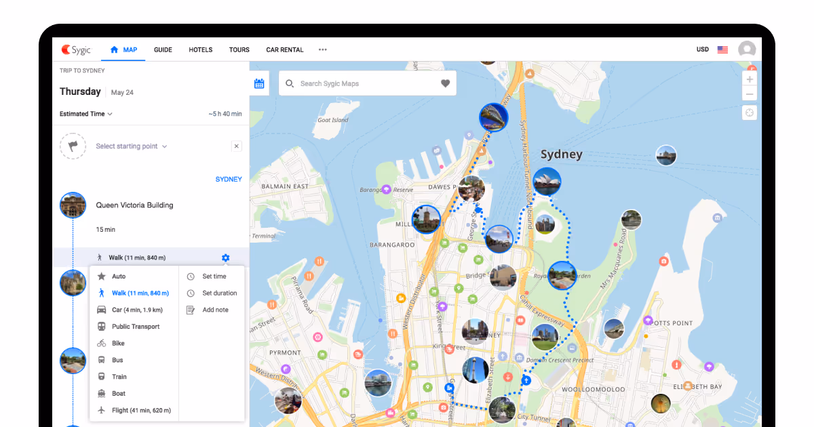The width and height of the screenshot is (814, 427).
Task: Open favorites heart icon
Action: [445, 83]
